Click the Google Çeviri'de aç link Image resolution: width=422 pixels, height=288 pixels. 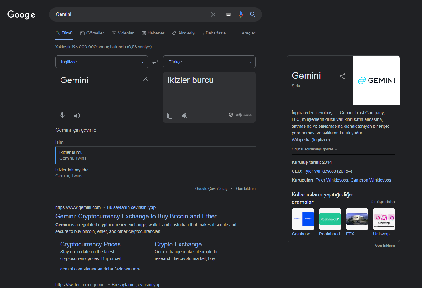coord(211,189)
